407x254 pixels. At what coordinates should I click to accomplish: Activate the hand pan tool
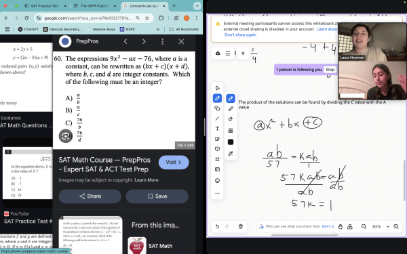pos(340,227)
